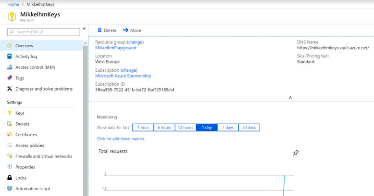Click the Firewalls and virtual networks icon

click(x=10, y=156)
